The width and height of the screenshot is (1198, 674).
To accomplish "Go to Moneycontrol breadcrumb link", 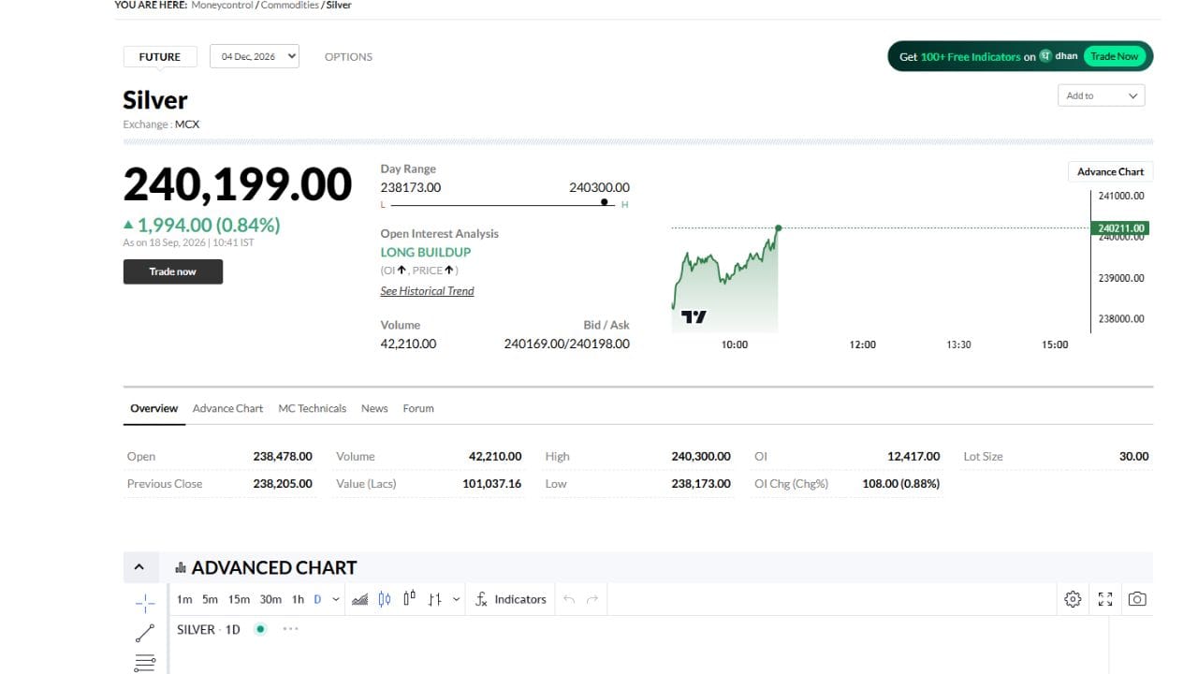I will (x=223, y=6).
